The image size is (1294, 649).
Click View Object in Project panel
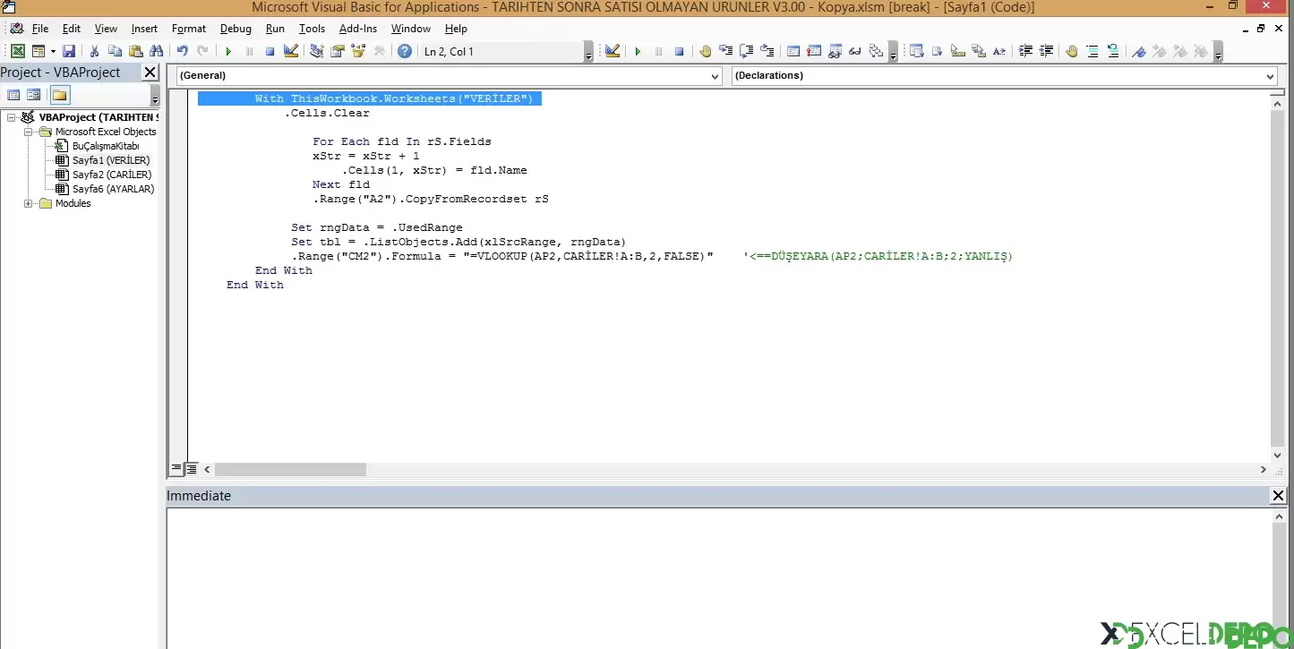[x=34, y=95]
